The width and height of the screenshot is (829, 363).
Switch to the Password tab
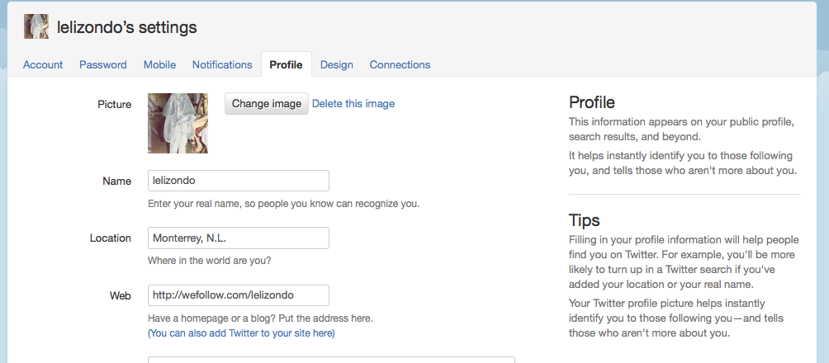(x=103, y=65)
